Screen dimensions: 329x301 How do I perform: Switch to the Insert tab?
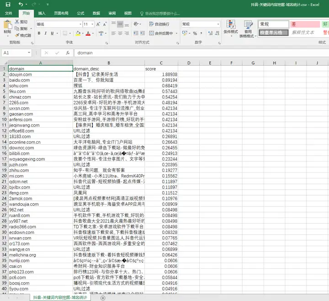tap(42, 13)
